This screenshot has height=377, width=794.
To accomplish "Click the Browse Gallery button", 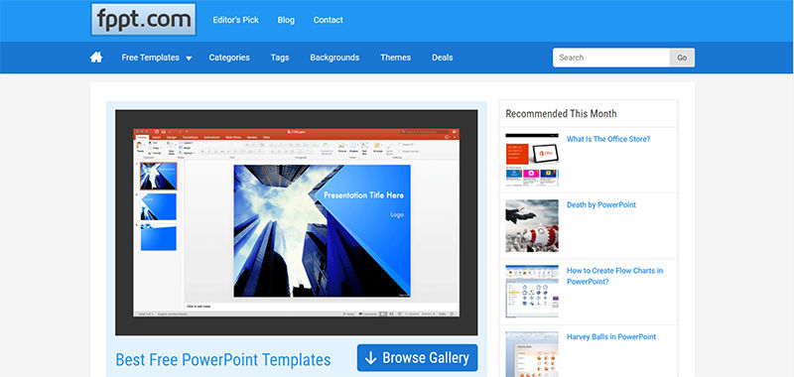I will (x=417, y=358).
